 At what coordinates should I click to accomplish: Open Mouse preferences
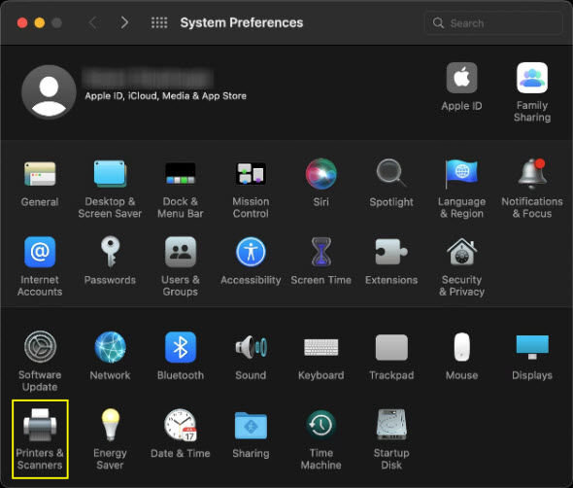461,356
